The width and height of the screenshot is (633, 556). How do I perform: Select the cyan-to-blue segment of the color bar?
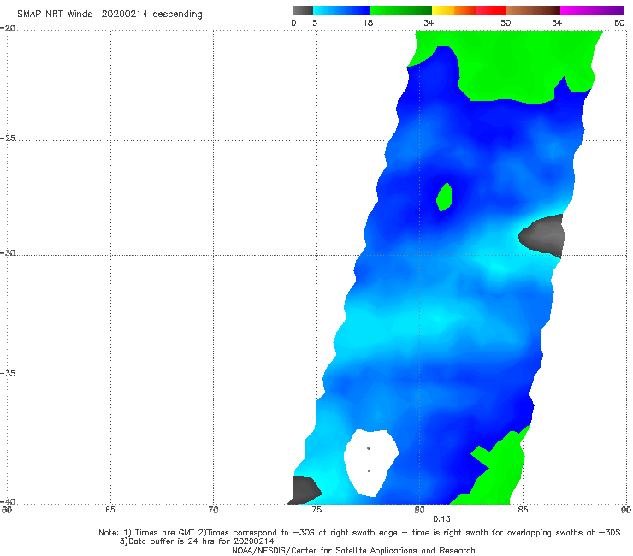[341, 10]
